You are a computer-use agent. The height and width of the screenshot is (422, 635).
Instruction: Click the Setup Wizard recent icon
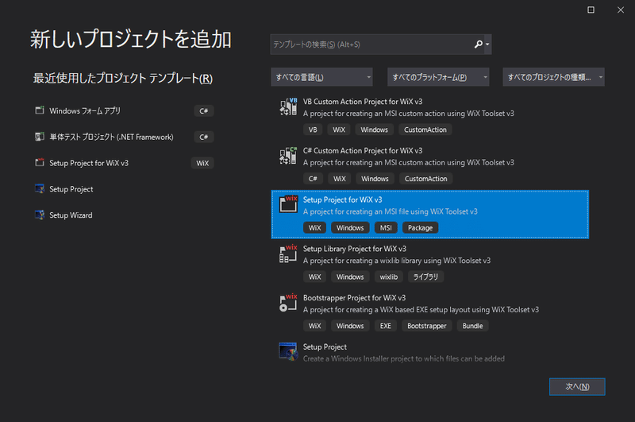tap(39, 215)
